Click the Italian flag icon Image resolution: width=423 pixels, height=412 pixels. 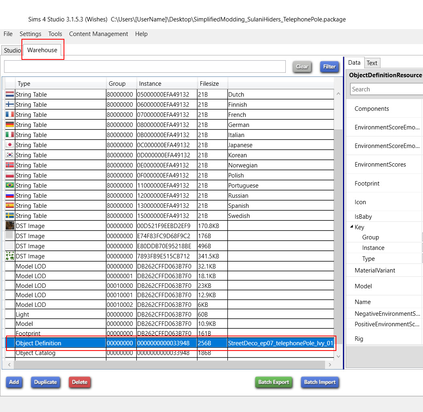[10, 135]
